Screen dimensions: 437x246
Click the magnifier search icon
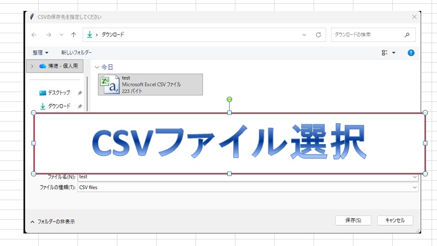pyautogui.click(x=407, y=35)
